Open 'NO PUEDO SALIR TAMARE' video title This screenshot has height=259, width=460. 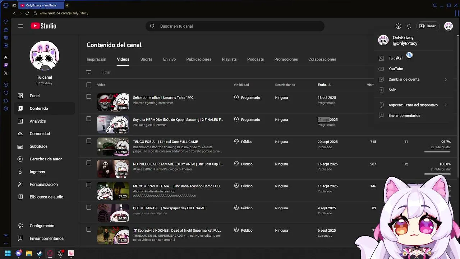(178, 164)
